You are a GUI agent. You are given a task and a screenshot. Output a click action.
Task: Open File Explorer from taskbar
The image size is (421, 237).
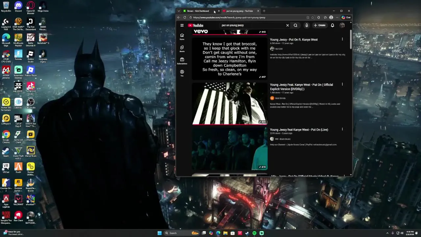click(x=225, y=233)
